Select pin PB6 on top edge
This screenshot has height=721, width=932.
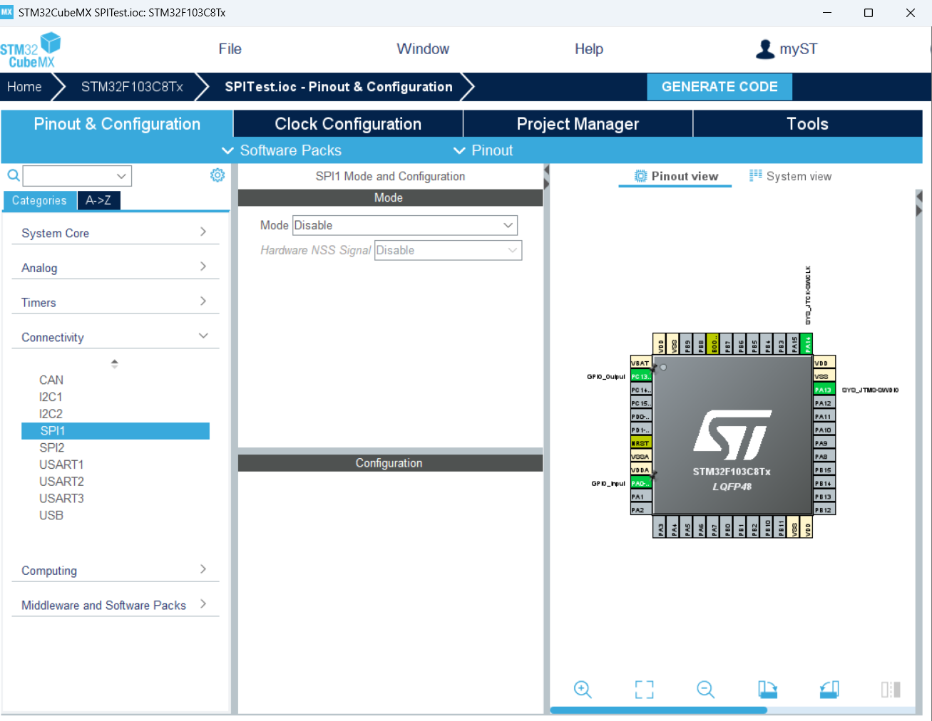pyautogui.click(x=741, y=344)
